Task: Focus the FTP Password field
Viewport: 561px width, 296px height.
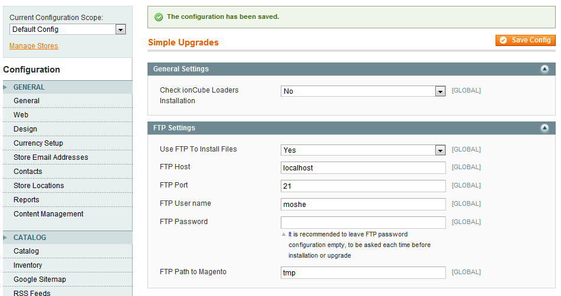Action: pyautogui.click(x=363, y=222)
